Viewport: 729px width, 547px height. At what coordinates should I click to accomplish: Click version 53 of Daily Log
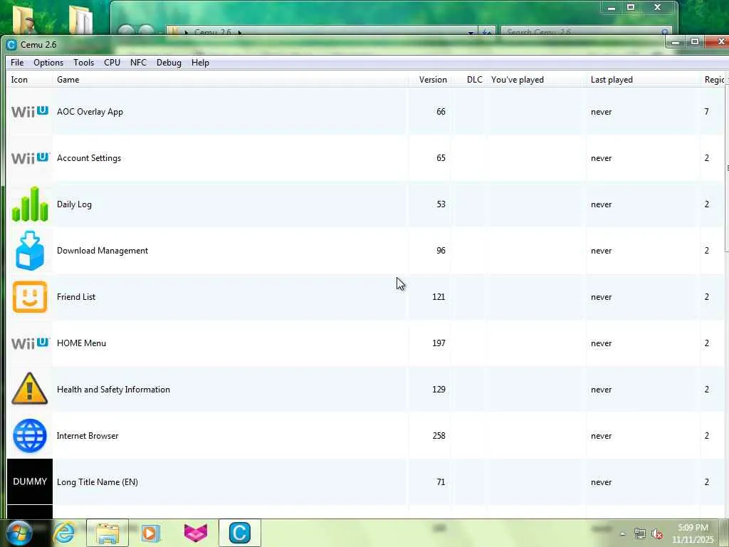[x=441, y=204]
